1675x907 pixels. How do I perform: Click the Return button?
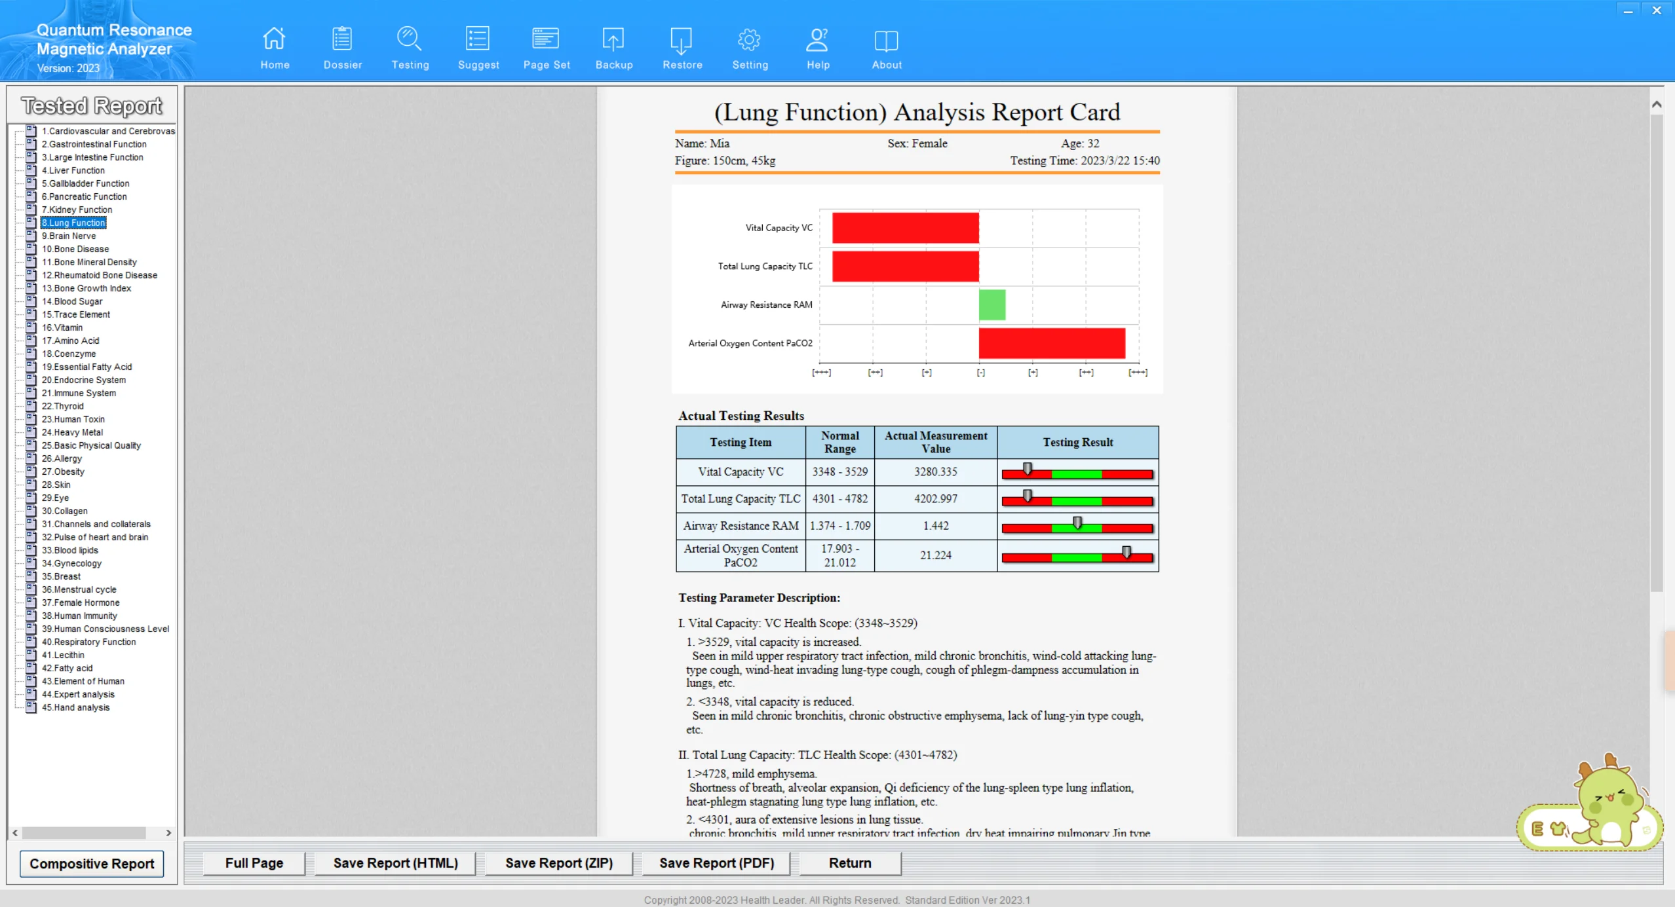point(850,862)
